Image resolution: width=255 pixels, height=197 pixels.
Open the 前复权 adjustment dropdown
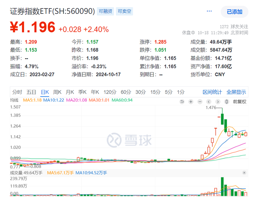pos(240,102)
